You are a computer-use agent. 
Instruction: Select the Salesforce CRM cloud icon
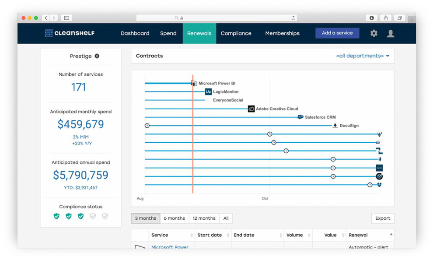point(300,117)
